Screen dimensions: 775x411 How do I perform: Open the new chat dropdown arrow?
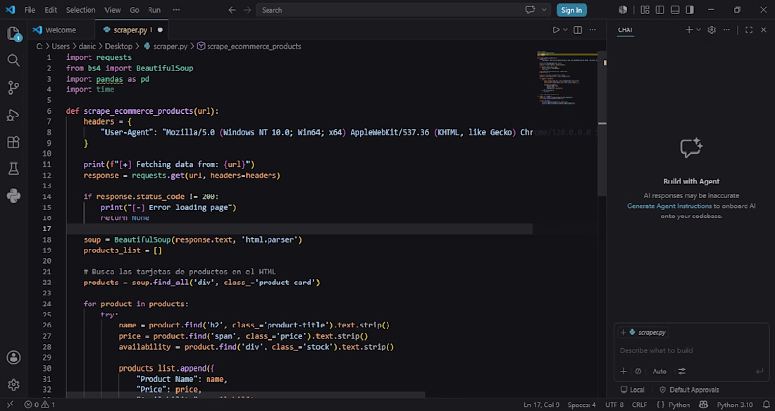click(x=698, y=30)
